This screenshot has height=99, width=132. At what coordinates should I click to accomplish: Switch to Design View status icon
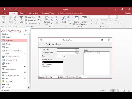point(129,90)
